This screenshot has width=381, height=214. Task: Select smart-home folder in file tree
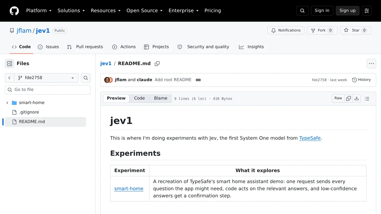[32, 103]
